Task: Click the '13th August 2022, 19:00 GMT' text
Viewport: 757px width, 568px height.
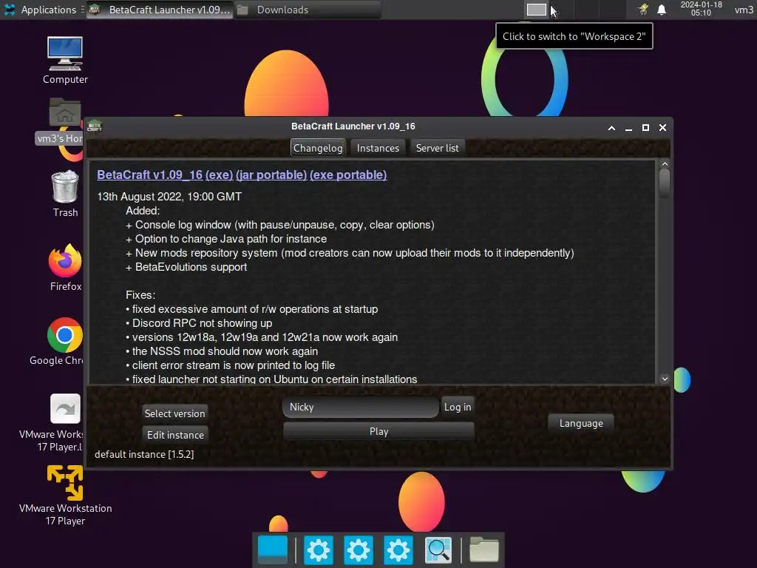Action: click(x=169, y=197)
